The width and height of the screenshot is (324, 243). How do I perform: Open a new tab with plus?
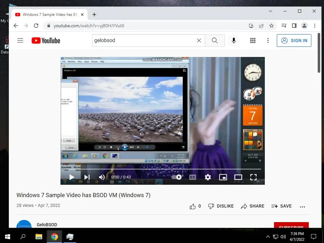(94, 15)
